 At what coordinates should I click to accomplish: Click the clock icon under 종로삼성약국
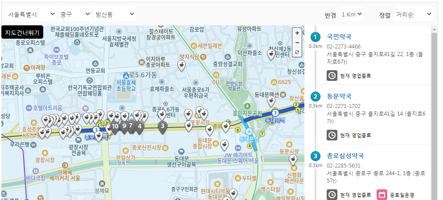(x=332, y=195)
